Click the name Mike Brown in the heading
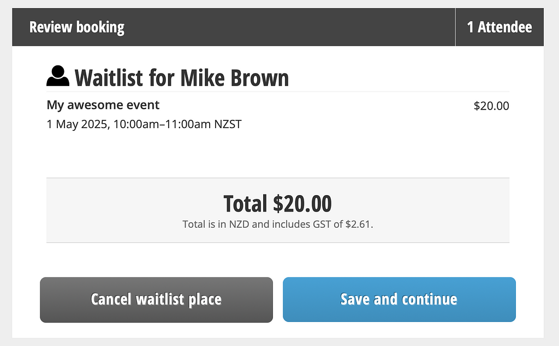This screenshot has height=346, width=559. [x=235, y=77]
